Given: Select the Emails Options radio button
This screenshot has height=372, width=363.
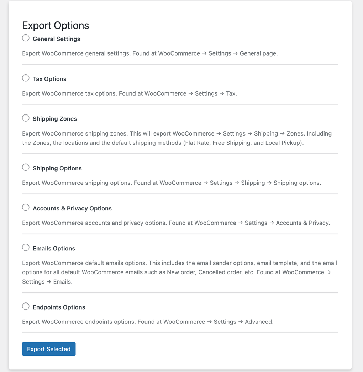Looking at the screenshot, I should point(26,247).
